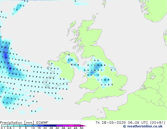This screenshot has height=129, width=167.
Task: Select the 2–5 mm legend color swatch
Action: [23, 126]
